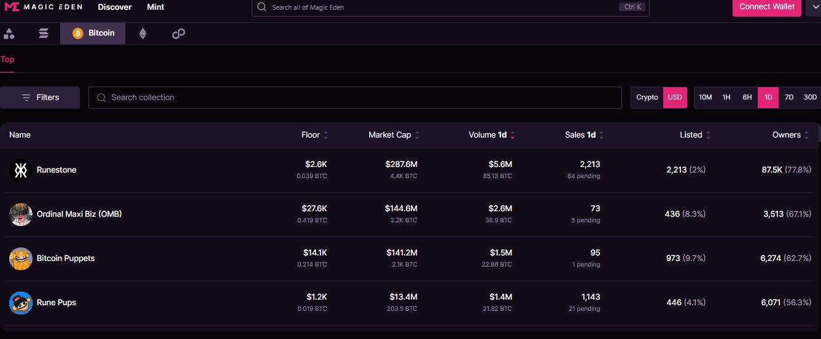Expand the dropdown next to Connect Wallet

(x=813, y=7)
